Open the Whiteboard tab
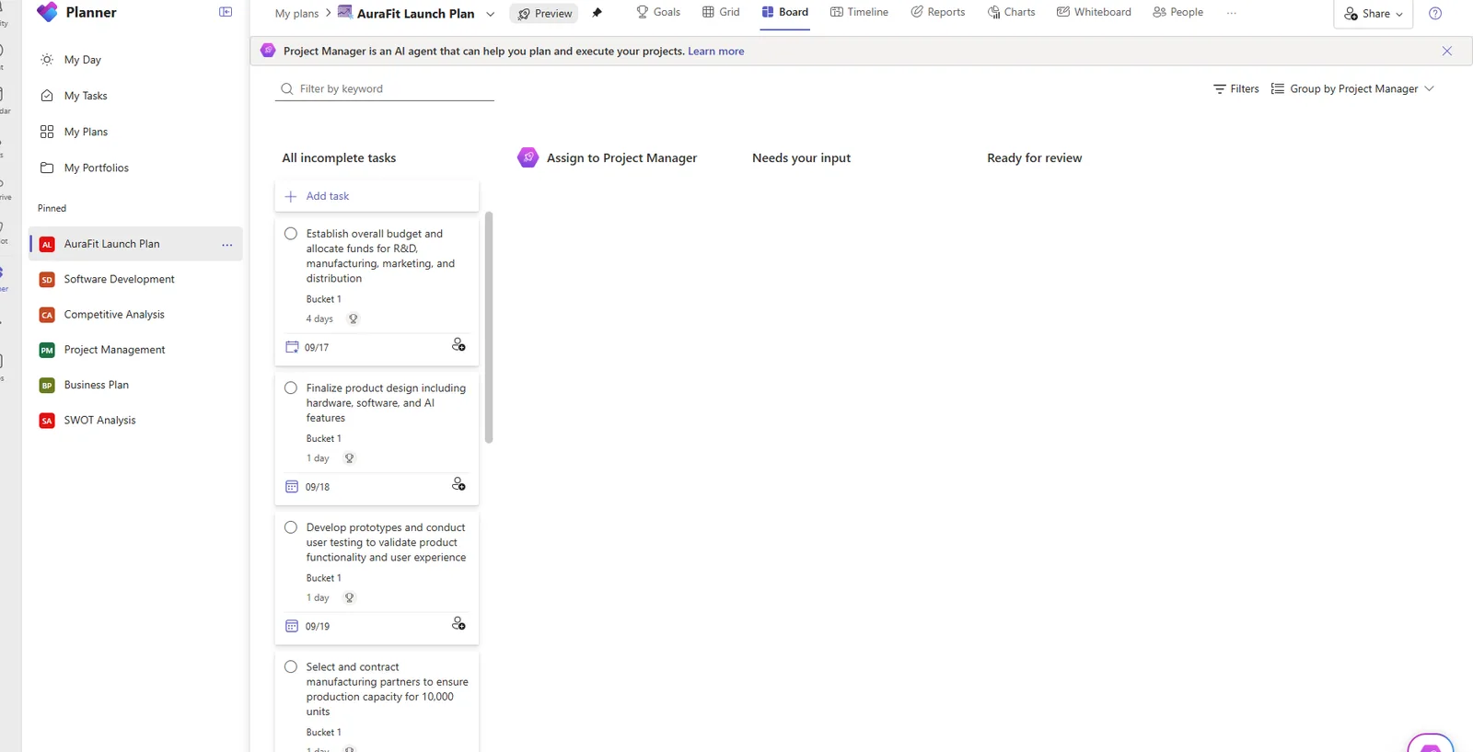The height and width of the screenshot is (752, 1473). (1094, 12)
